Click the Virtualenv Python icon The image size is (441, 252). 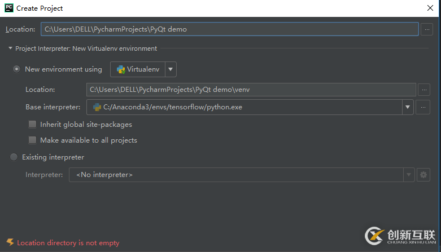(x=120, y=70)
